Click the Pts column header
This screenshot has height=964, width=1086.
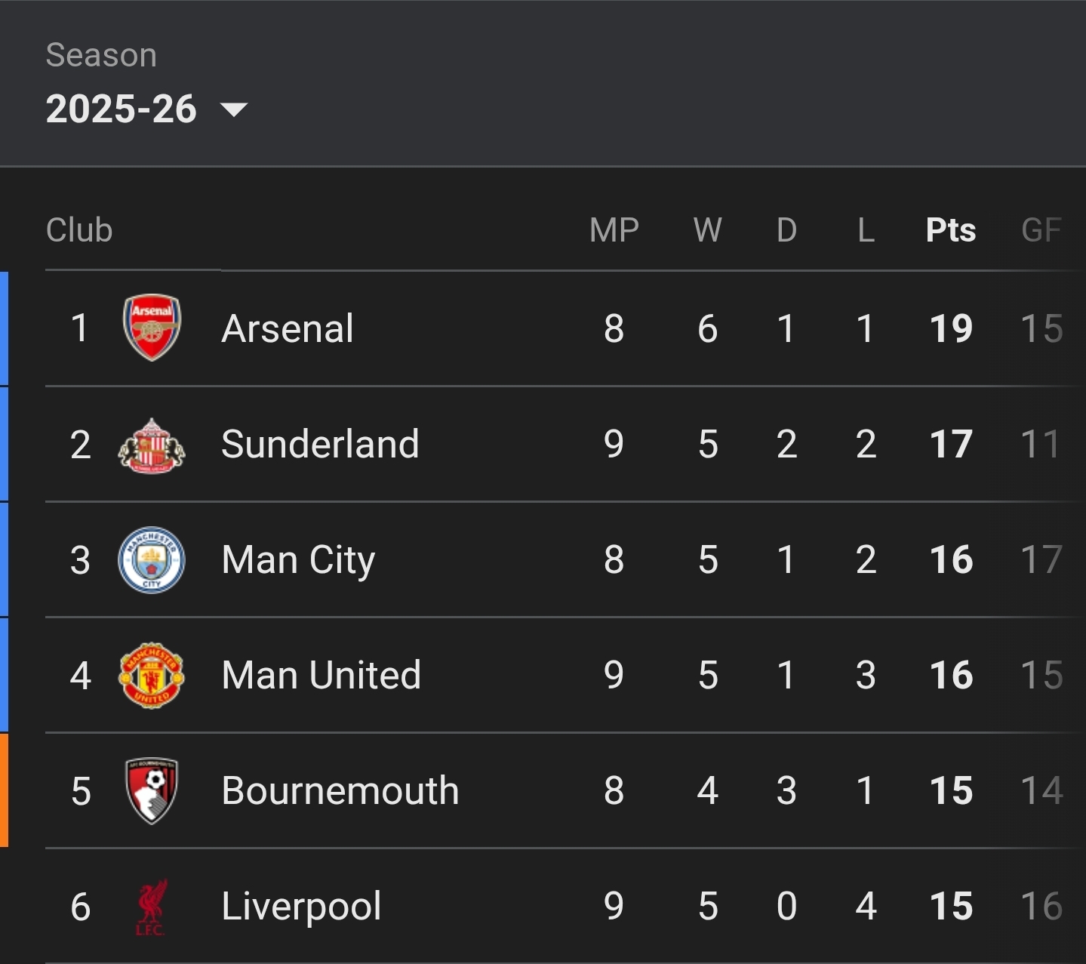tap(951, 230)
